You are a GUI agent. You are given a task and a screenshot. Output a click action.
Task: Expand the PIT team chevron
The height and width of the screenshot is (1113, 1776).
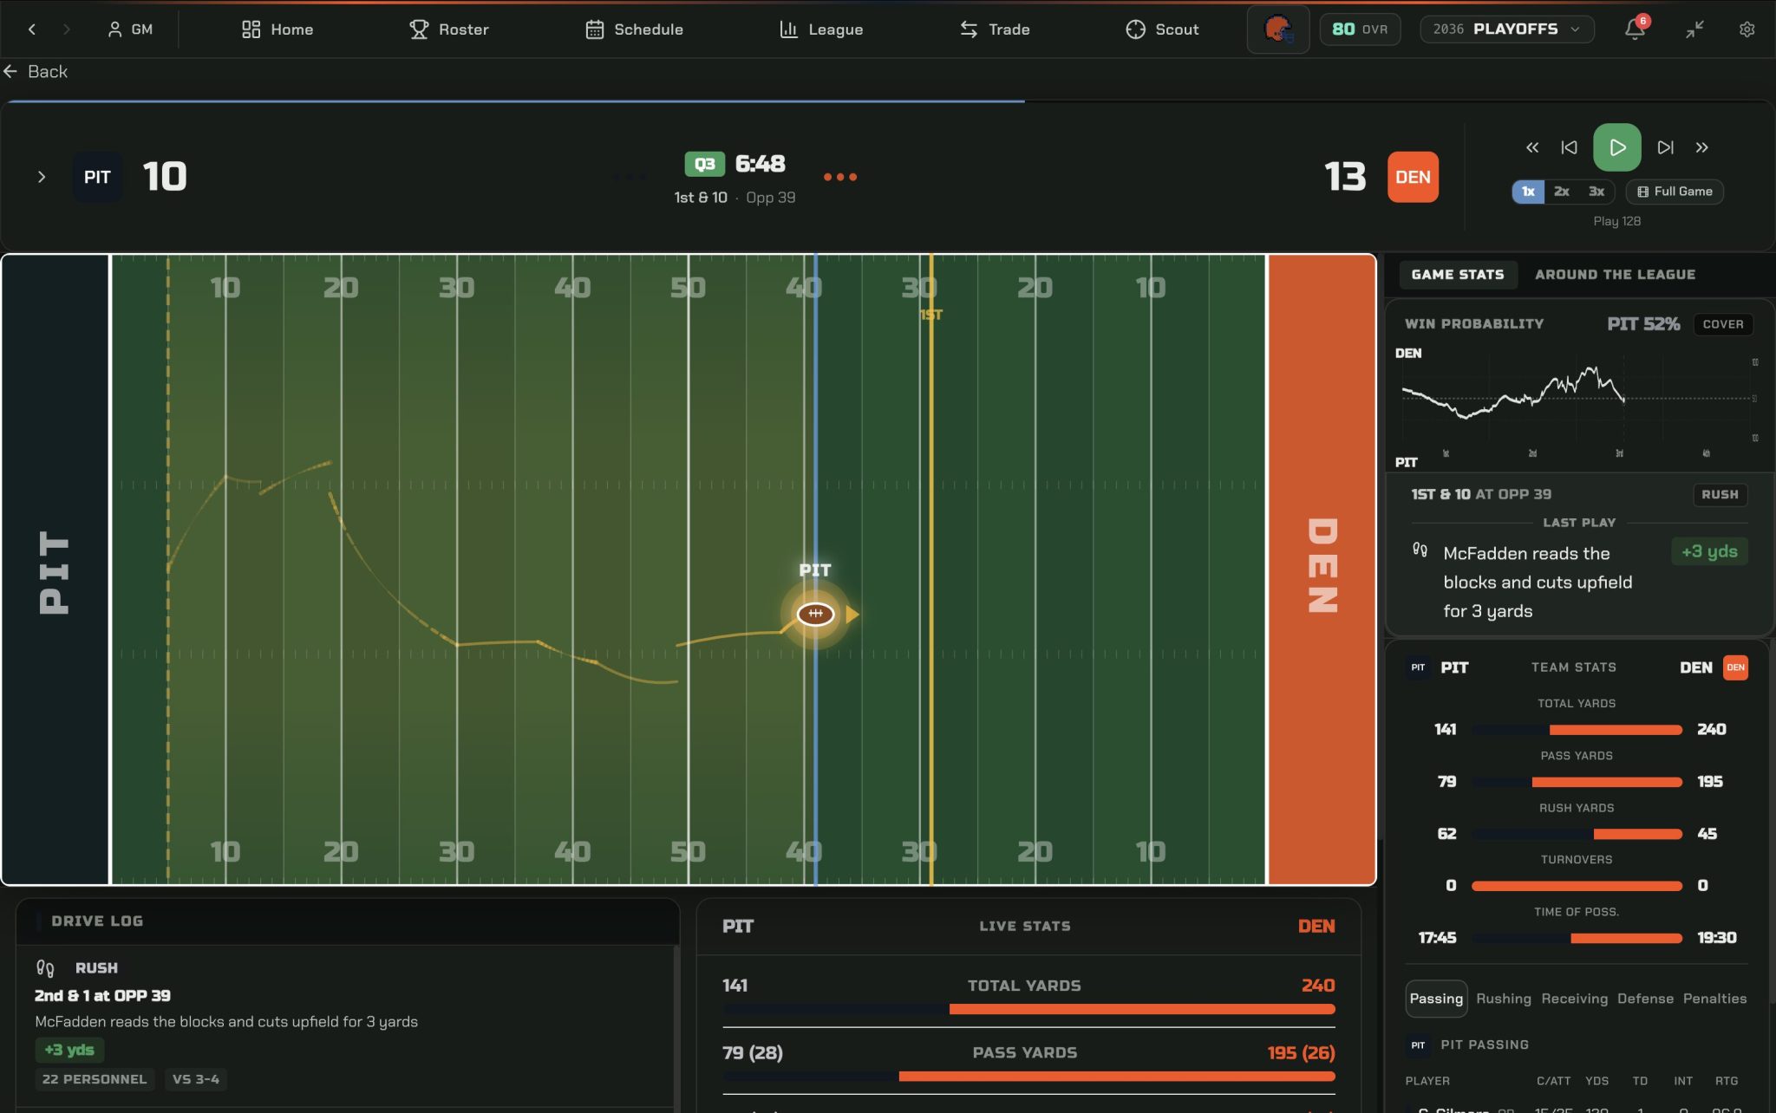41,177
